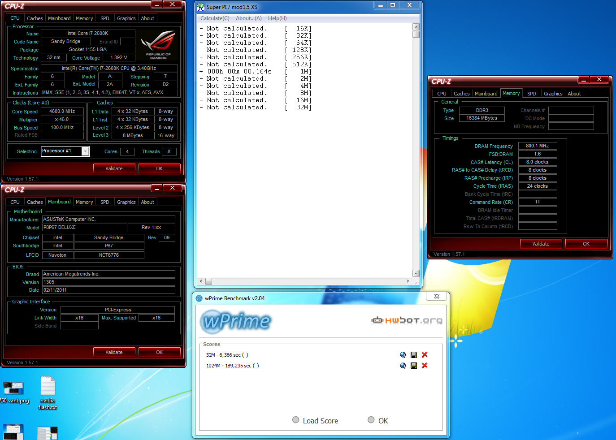
Task: Delete the 1024M score with its red X
Action: click(x=425, y=366)
